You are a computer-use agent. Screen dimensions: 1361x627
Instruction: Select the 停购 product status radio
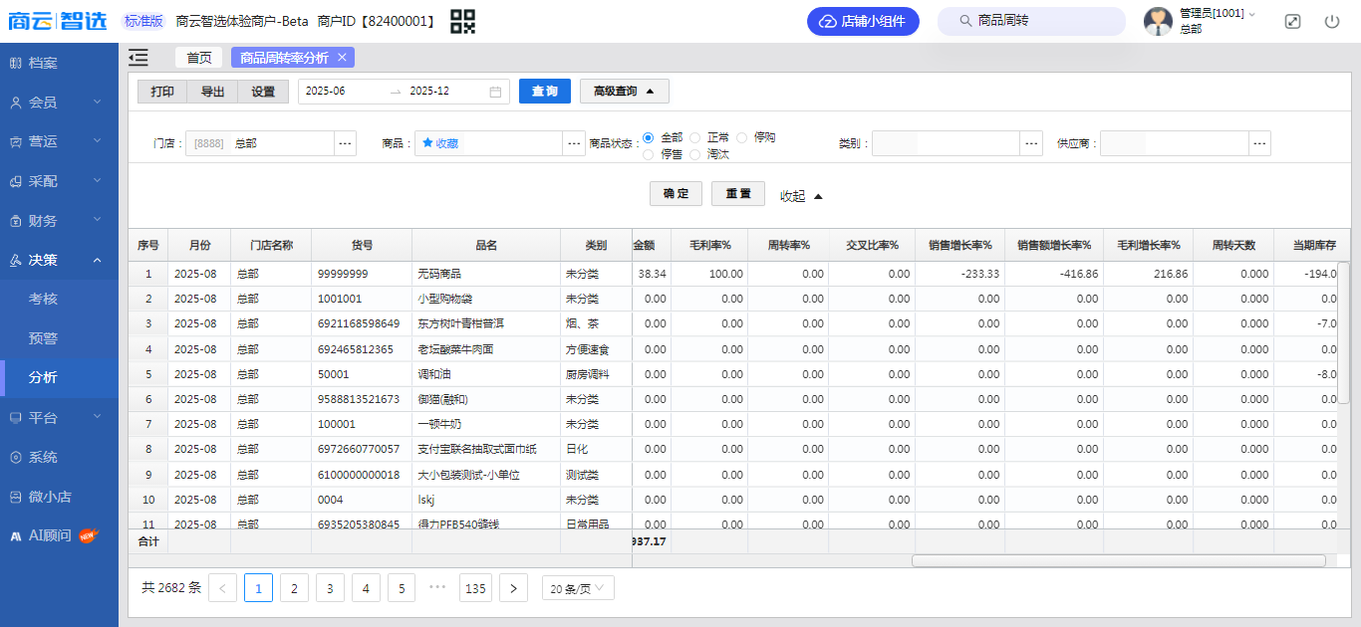[742, 137]
